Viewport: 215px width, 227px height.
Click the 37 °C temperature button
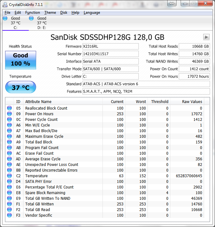point(21,87)
